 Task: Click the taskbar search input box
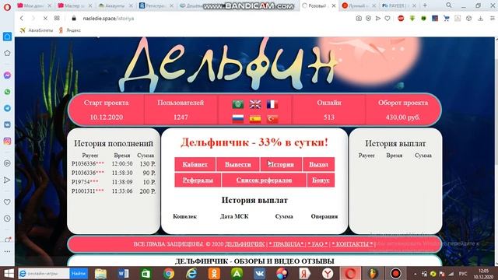[x=44, y=273]
